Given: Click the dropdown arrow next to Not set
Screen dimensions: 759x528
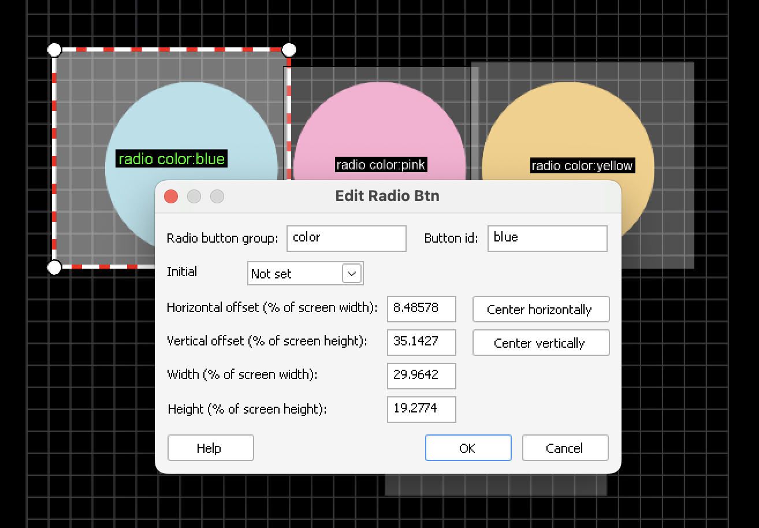Looking at the screenshot, I should [352, 273].
